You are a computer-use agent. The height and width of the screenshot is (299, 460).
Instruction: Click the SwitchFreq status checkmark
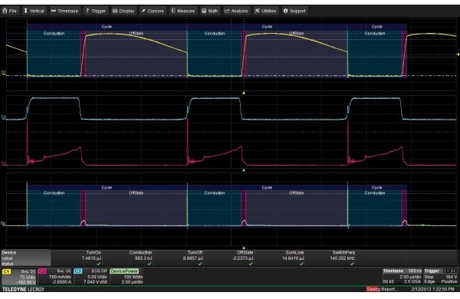352,264
